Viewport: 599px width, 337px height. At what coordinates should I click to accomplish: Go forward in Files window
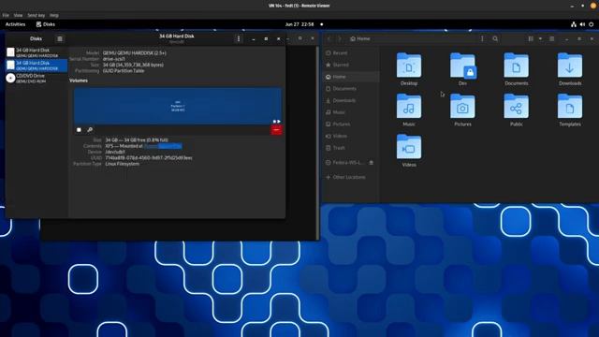click(x=340, y=38)
